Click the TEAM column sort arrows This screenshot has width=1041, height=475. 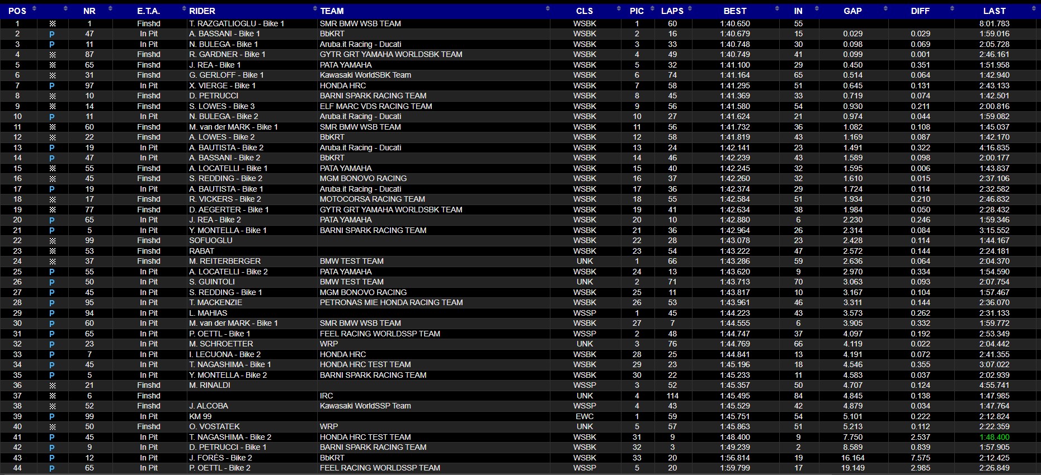click(548, 9)
